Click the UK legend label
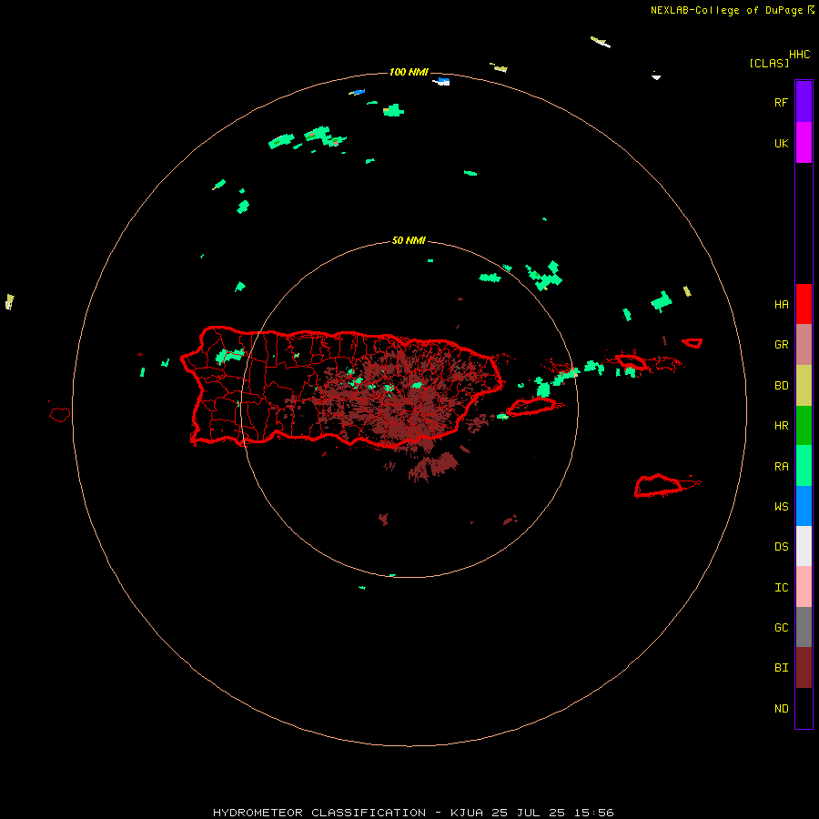Image resolution: width=819 pixels, height=819 pixels. (x=782, y=143)
